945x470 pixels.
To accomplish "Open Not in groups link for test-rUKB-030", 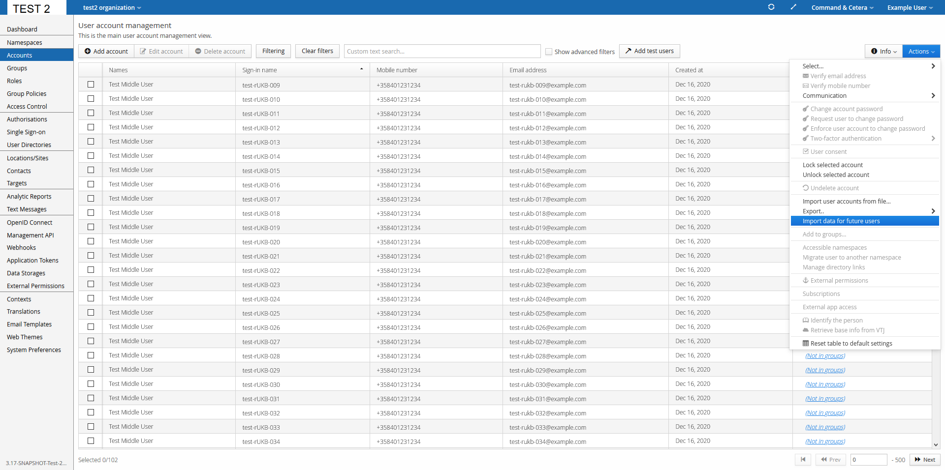I will [x=825, y=384].
